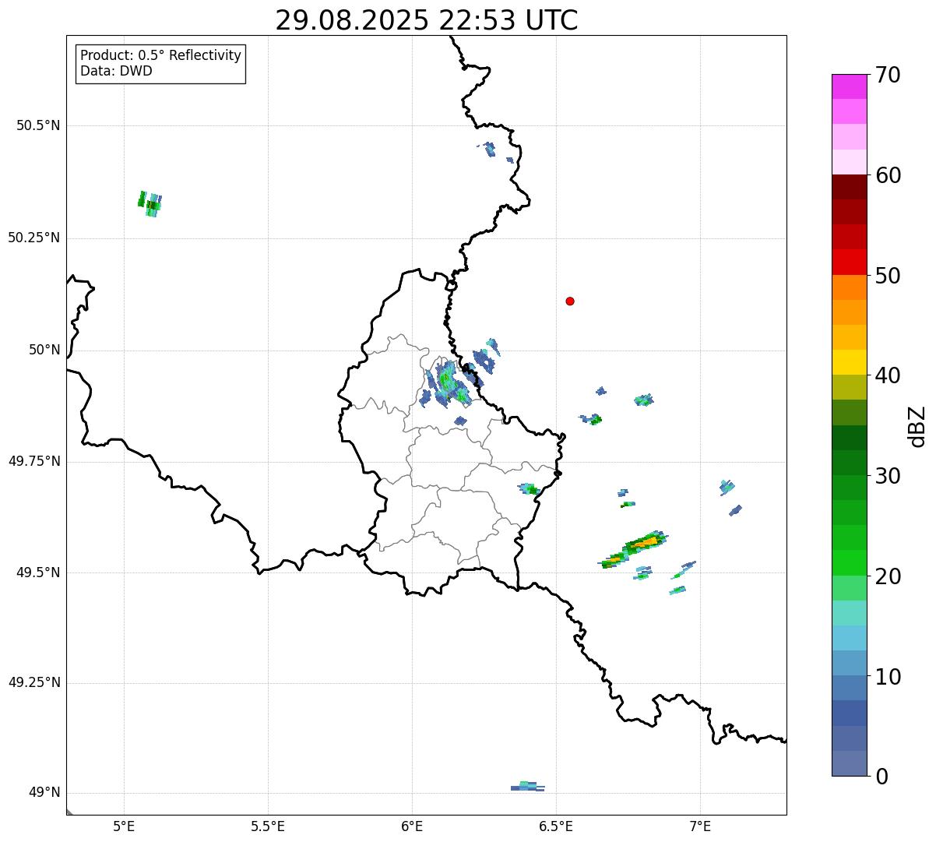Pick the bright green swatch at 20 dBZ
Screen dimensions: 936x842
pyautogui.click(x=850, y=563)
